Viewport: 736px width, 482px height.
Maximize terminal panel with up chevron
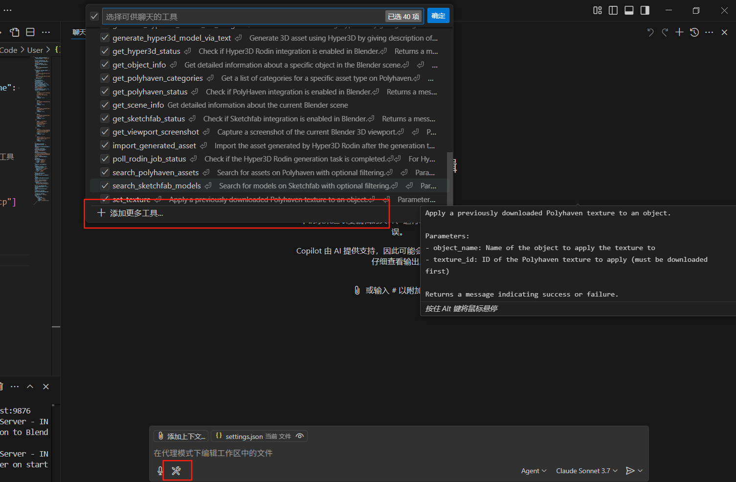click(30, 387)
